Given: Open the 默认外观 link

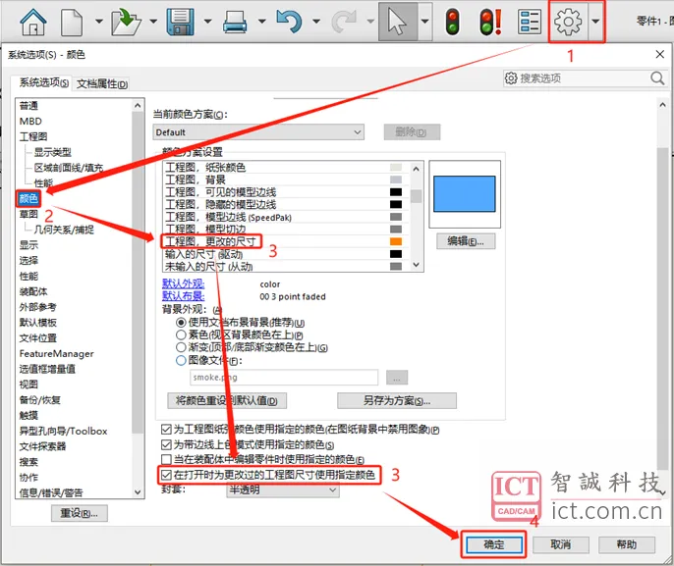Looking at the screenshot, I should (x=183, y=283).
